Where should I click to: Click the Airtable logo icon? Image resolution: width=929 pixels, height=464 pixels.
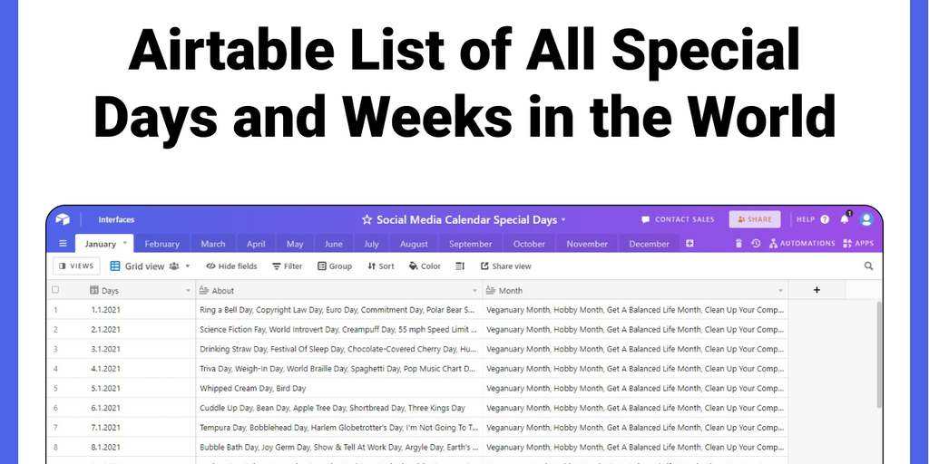pos(63,219)
